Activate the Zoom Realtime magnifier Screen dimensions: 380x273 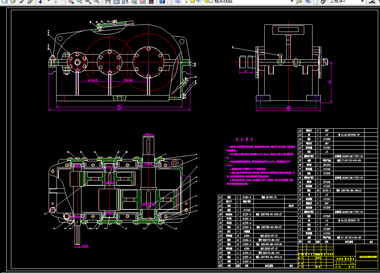[x=80, y=1]
